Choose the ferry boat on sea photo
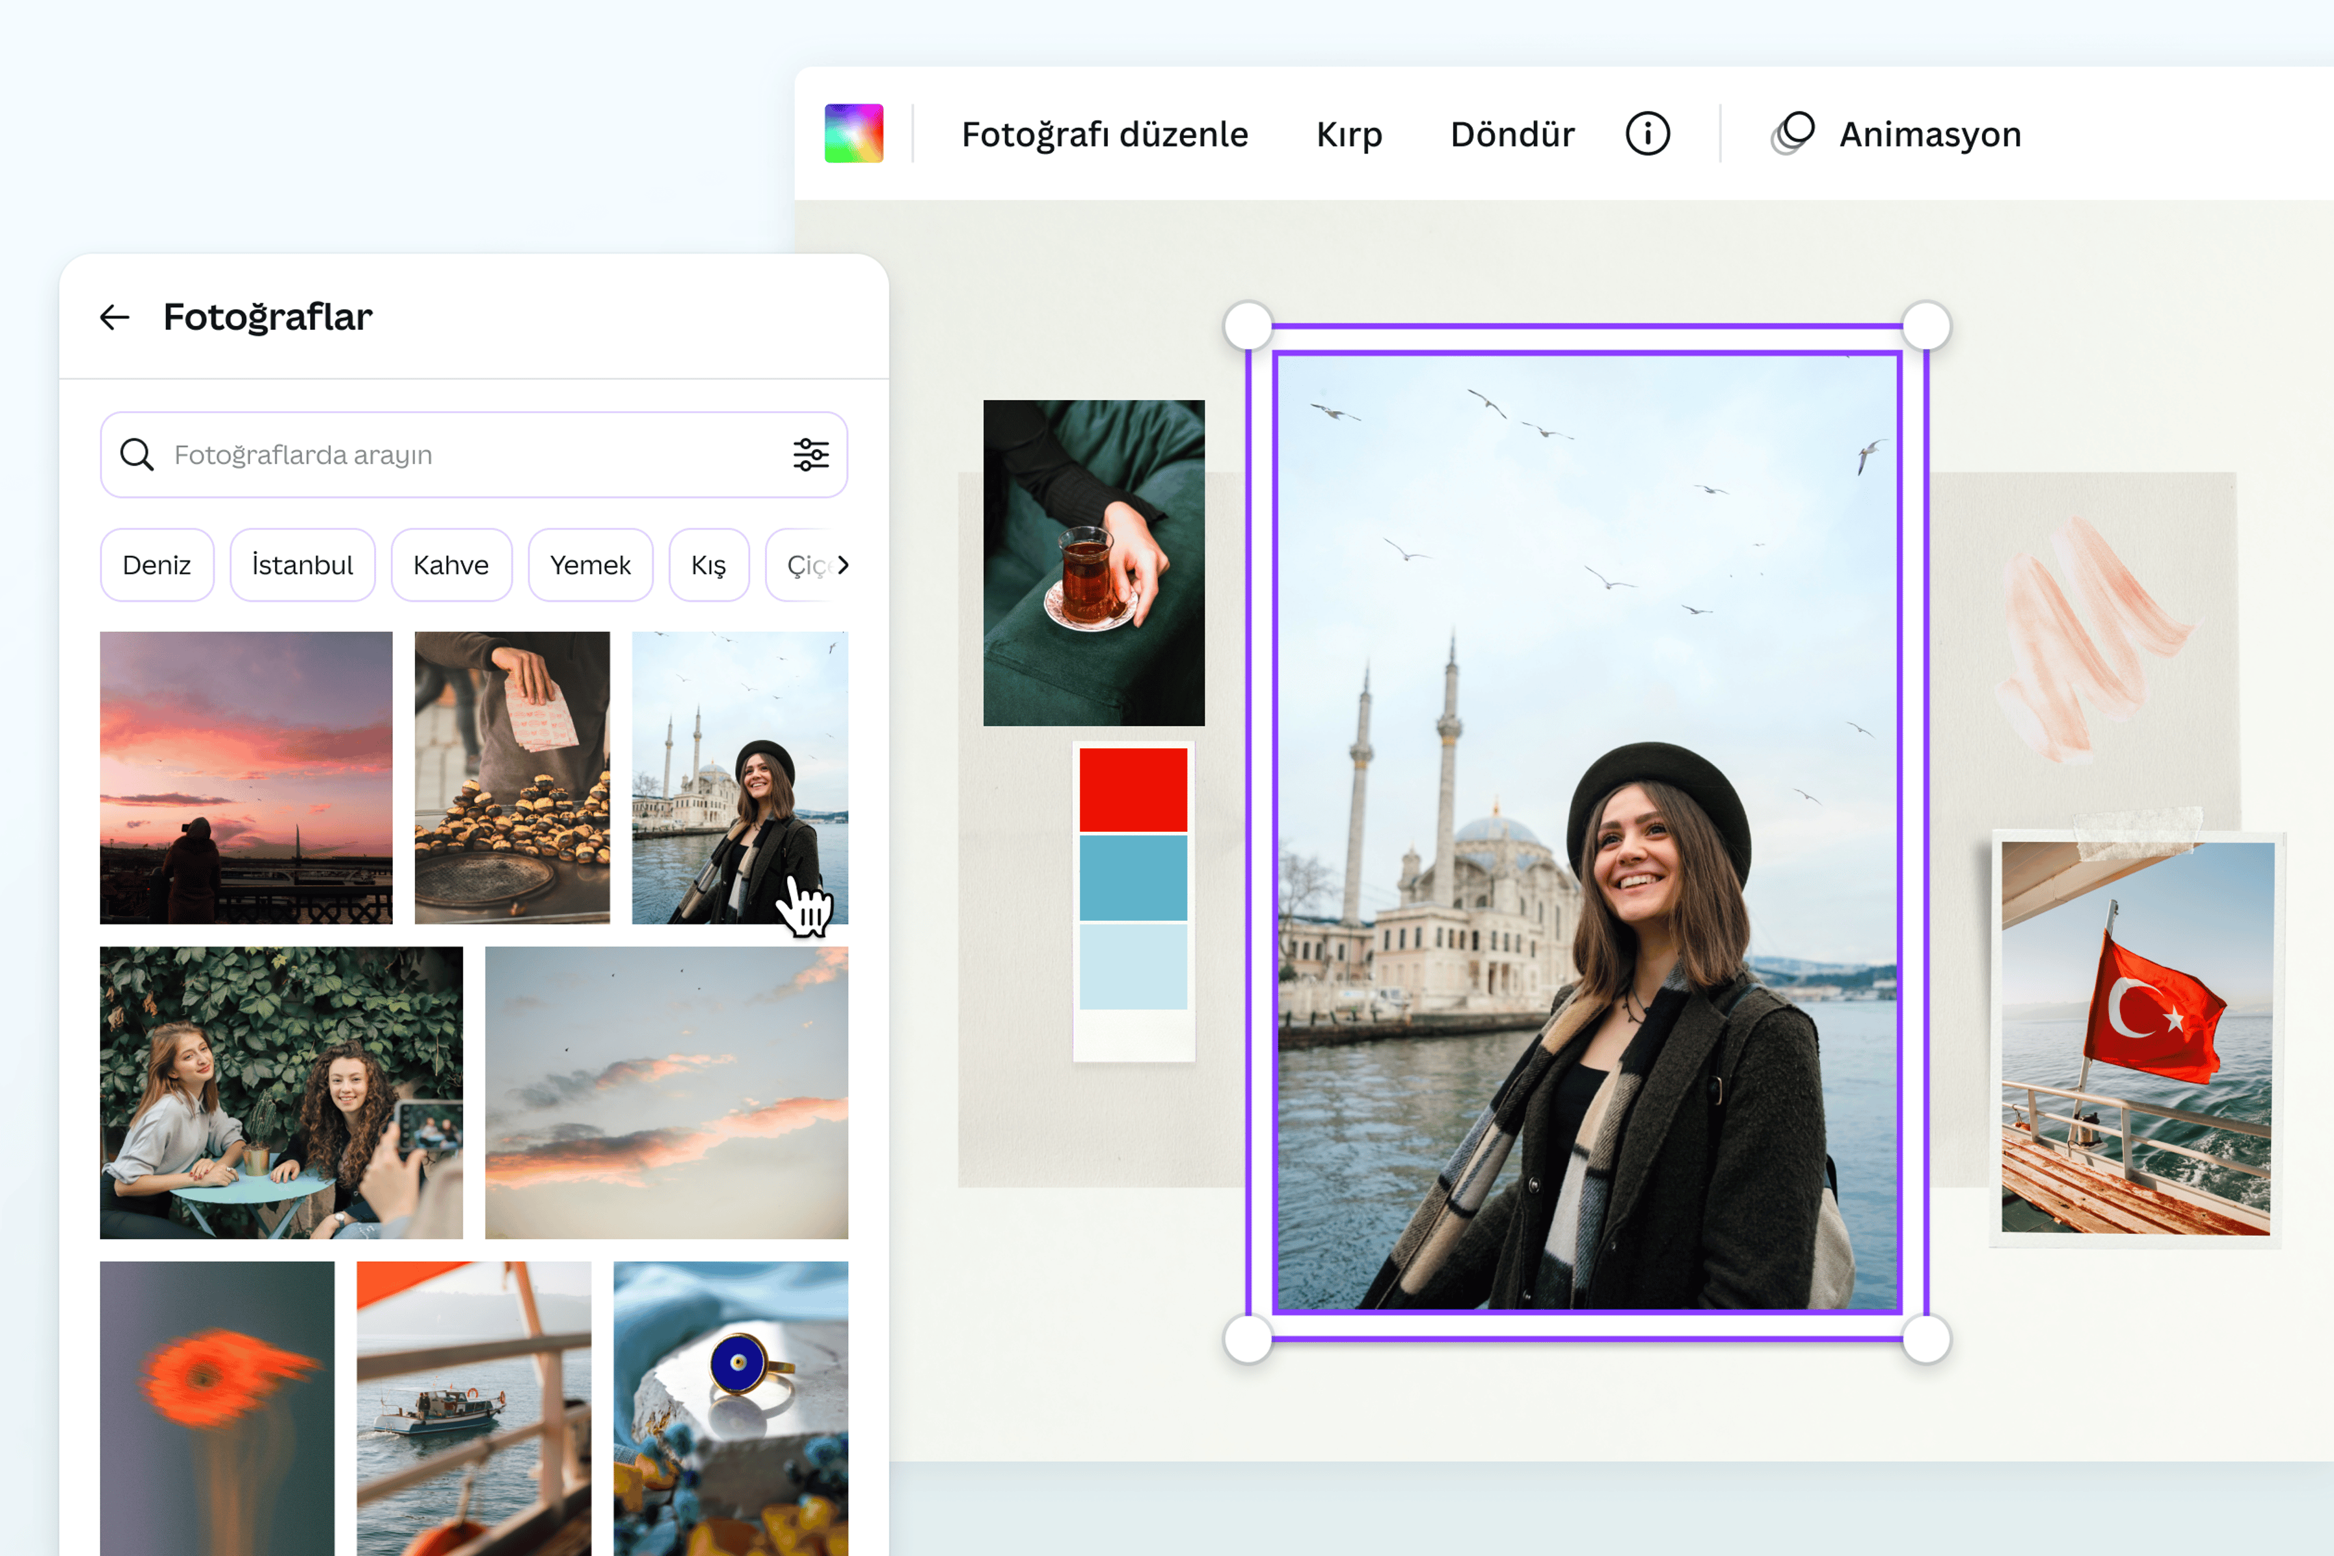 click(475, 1408)
